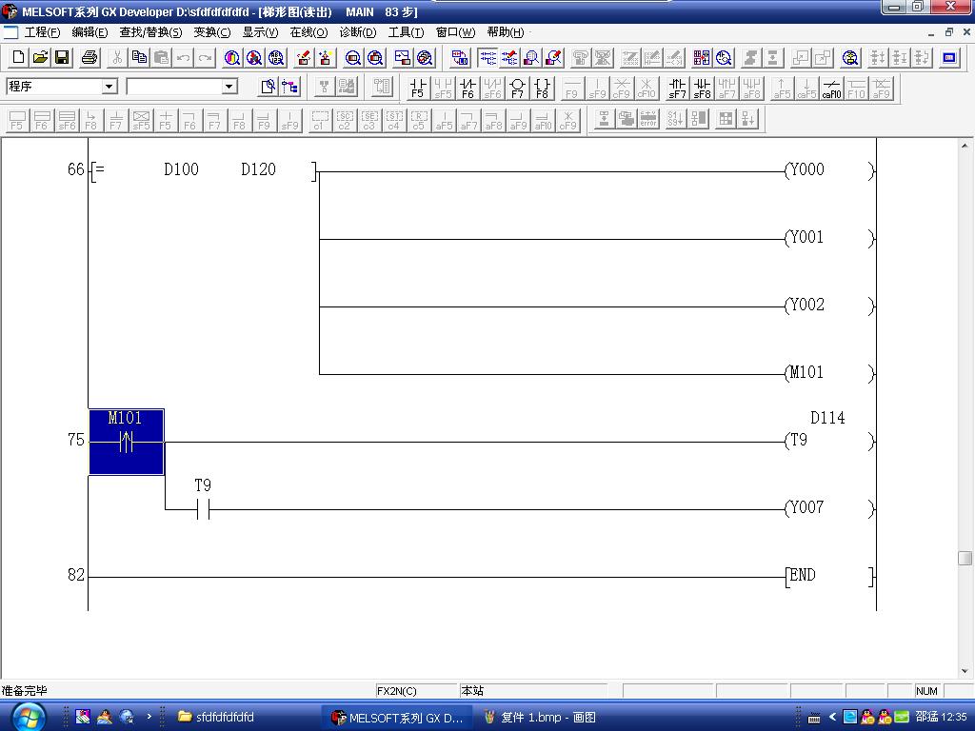Copy selection using the Copy icon
Screen dimensions: 975x731
[139, 58]
